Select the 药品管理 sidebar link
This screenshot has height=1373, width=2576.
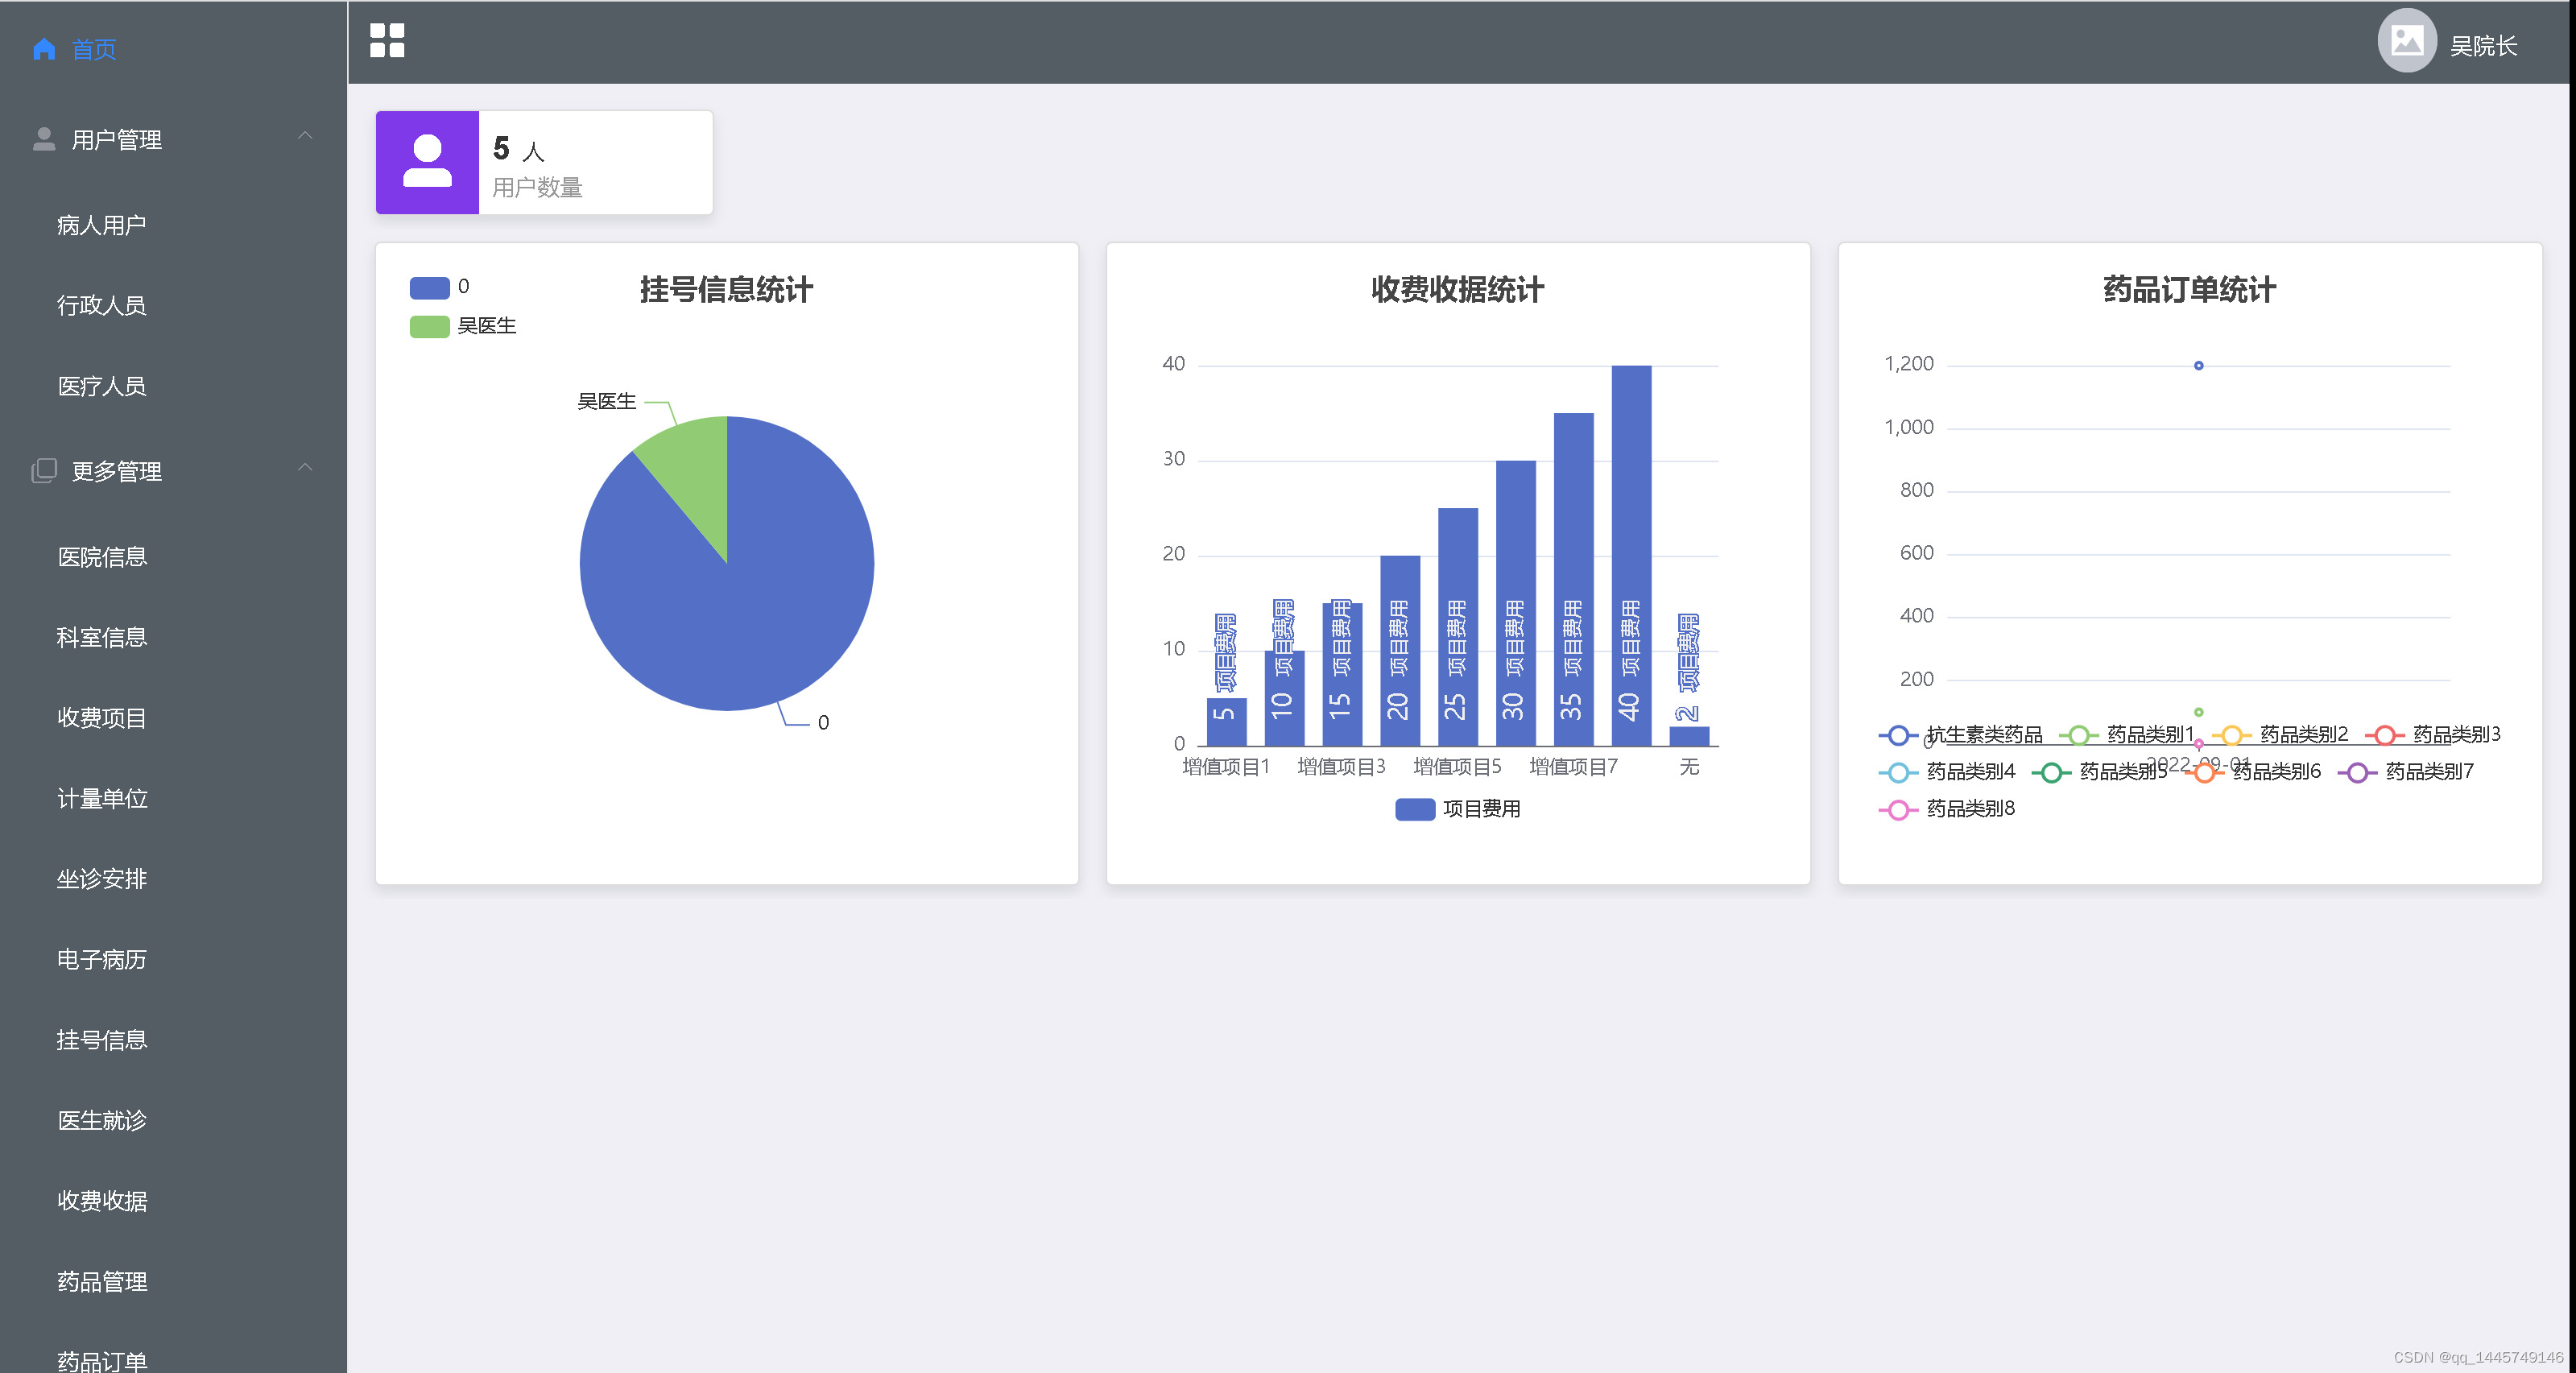tap(101, 1281)
